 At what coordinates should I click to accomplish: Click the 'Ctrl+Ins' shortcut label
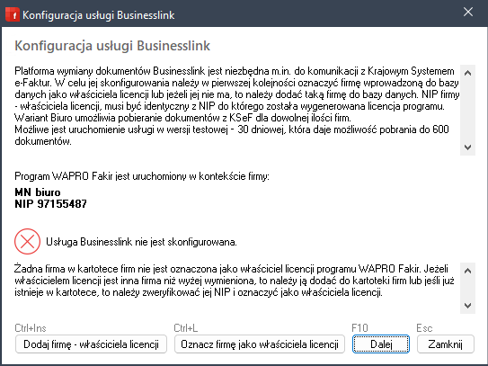31,328
